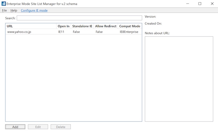The width and height of the screenshot is (218, 131).
Task: Open the File menu
Action: 4,10
